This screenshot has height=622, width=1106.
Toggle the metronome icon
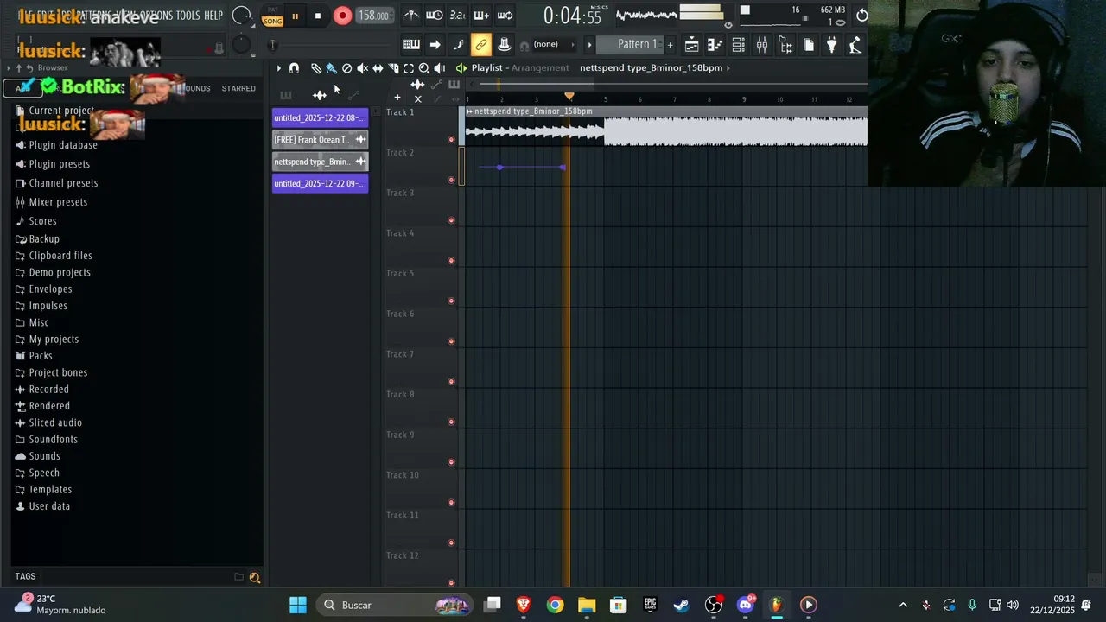[x=412, y=16]
